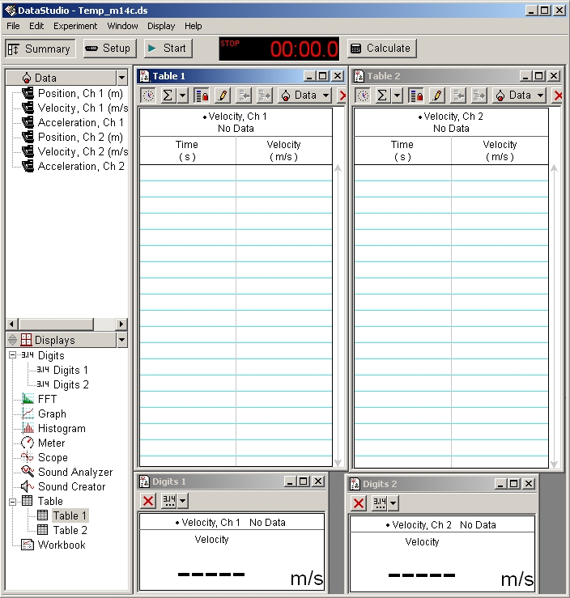Viewport: 570px width, 598px height.
Task: Open the digits format dropdown in Digits 2
Action: 393,503
